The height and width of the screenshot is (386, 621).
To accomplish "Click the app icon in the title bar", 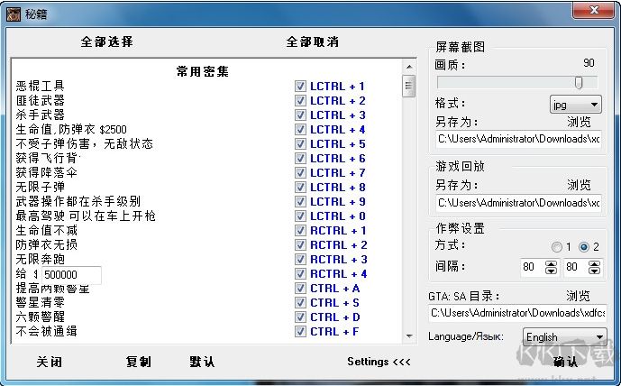I will pyautogui.click(x=14, y=14).
